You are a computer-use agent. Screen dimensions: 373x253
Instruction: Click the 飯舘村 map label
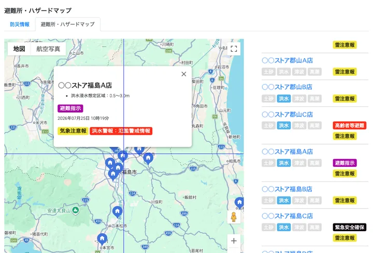point(191,198)
